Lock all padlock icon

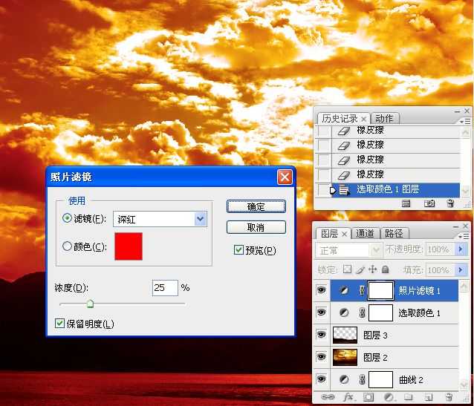pyautogui.click(x=385, y=269)
